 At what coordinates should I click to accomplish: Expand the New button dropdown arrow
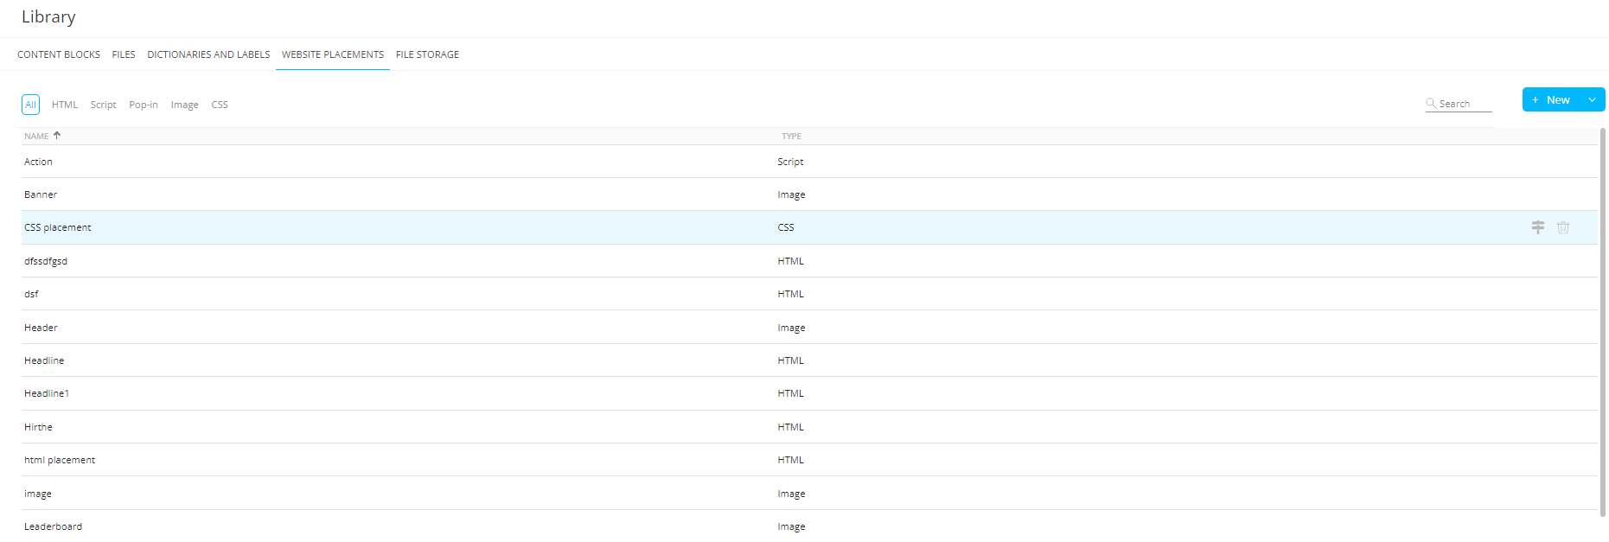coord(1592,100)
